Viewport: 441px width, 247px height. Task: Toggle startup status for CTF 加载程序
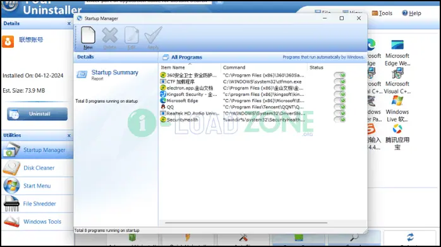click(340, 81)
